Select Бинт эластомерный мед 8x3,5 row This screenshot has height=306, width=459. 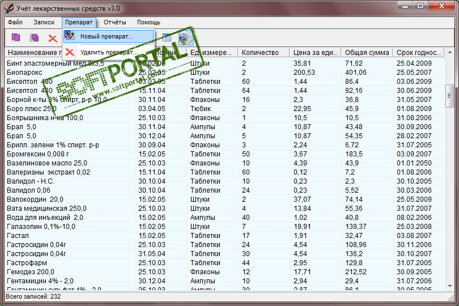[x=225, y=63]
